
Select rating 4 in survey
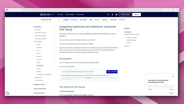(166, 86)
